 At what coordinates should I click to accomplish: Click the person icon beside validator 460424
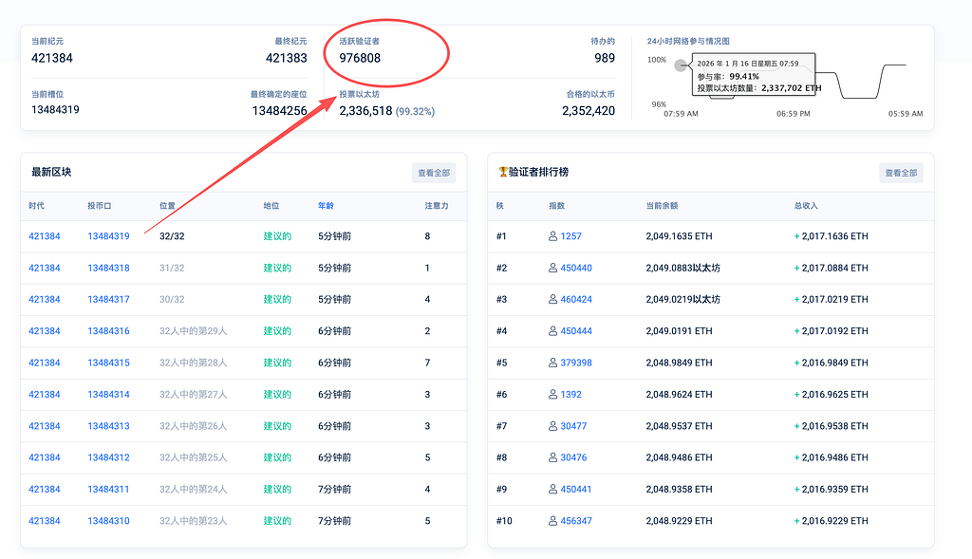[553, 299]
